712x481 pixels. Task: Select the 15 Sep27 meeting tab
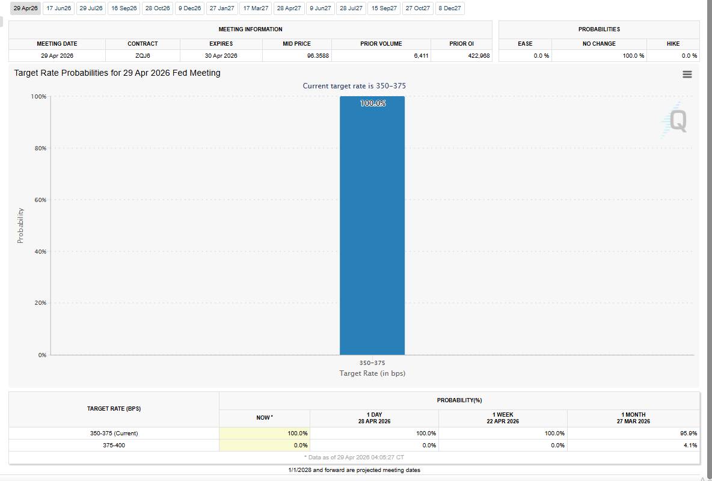click(384, 8)
